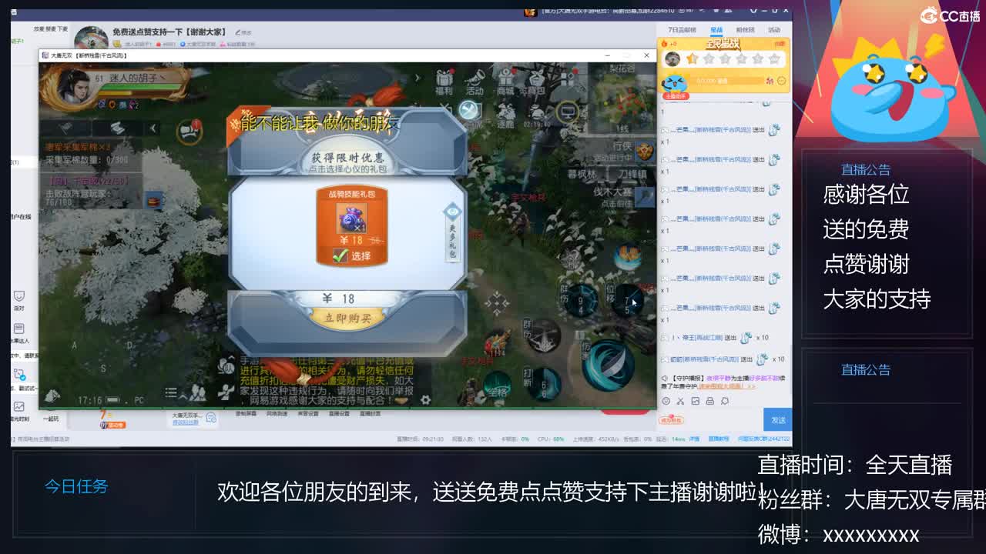Click the 成为粉丝 become fan button
Screen dimensions: 986x554
(x=671, y=420)
